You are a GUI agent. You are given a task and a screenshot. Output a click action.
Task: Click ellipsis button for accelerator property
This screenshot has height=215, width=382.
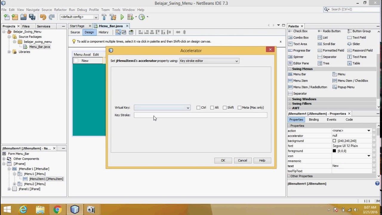(x=374, y=136)
